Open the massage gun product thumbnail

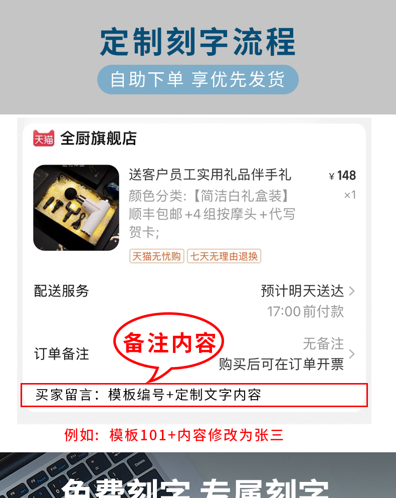(x=76, y=208)
